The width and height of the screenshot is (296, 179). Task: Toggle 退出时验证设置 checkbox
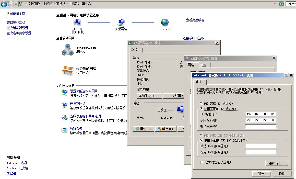[202, 162]
